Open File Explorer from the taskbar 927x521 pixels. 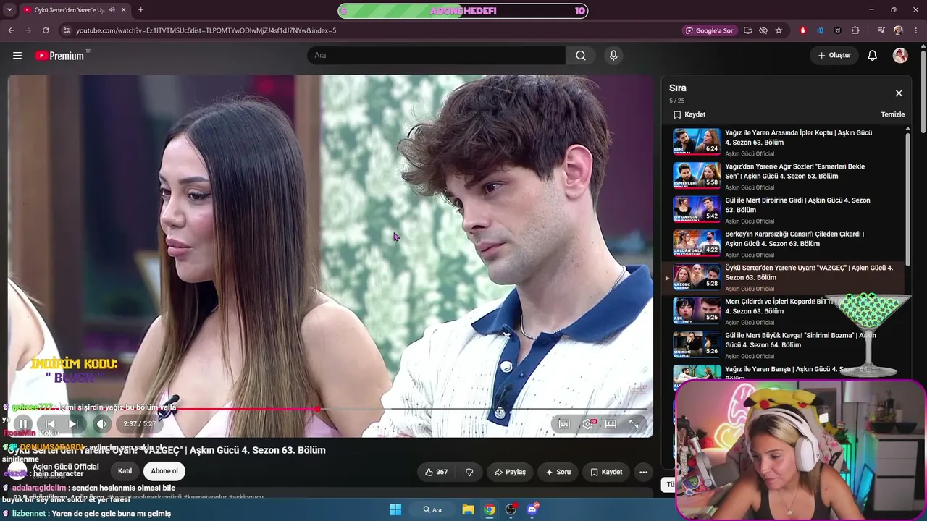pyautogui.click(x=469, y=509)
